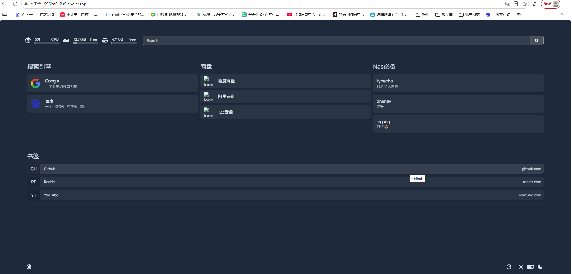
Task: Click the search provider button in the search box
Action: (536, 40)
